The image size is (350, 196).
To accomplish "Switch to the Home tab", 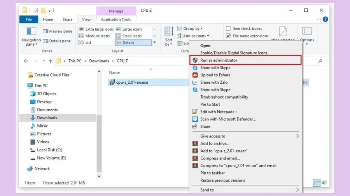I will pyautogui.click(x=48, y=19).
